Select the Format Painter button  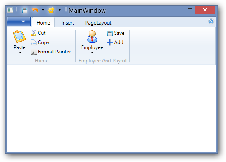pos(51,52)
